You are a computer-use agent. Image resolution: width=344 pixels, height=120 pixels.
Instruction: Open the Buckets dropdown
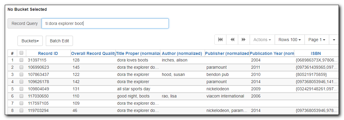[30, 41]
